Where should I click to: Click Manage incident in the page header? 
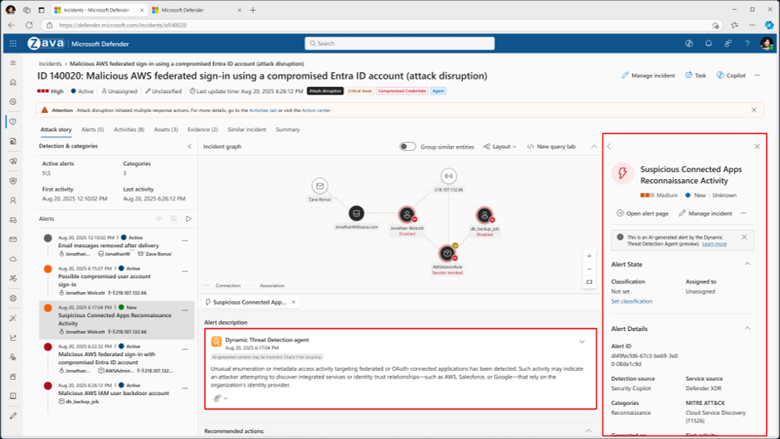click(648, 76)
